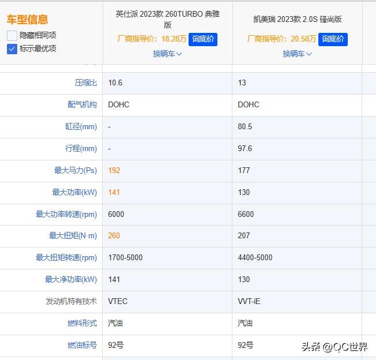376x360 pixels.
Task: Expand 换辆车 dropdown under 英仕派
Action: coord(167,54)
